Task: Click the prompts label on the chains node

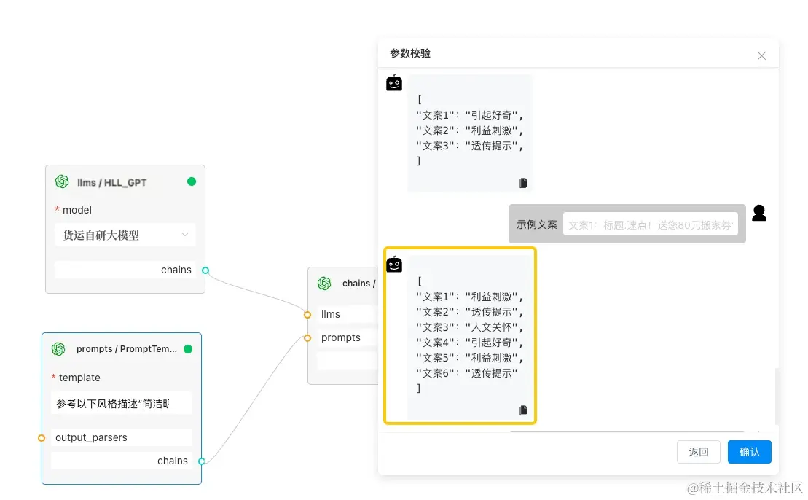Action: pos(341,337)
